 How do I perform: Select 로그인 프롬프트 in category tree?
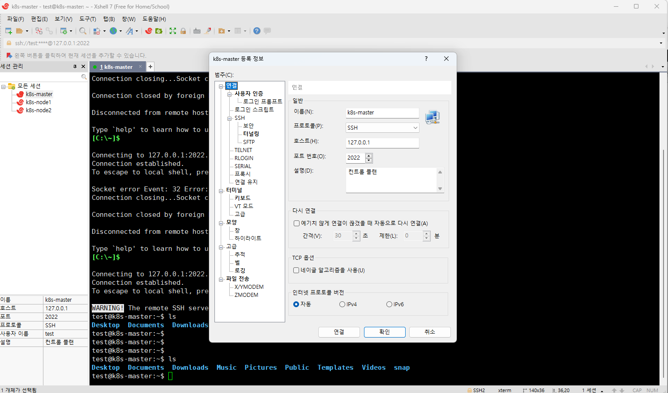(263, 101)
